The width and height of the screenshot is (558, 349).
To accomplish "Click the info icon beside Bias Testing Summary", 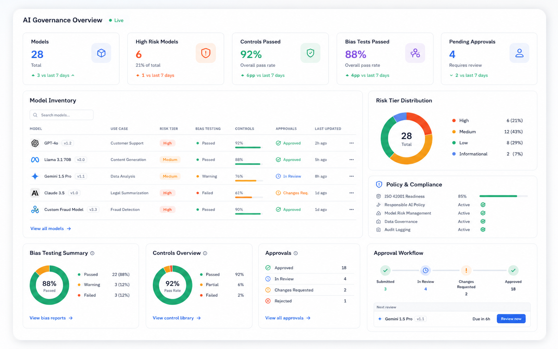I will click(93, 253).
